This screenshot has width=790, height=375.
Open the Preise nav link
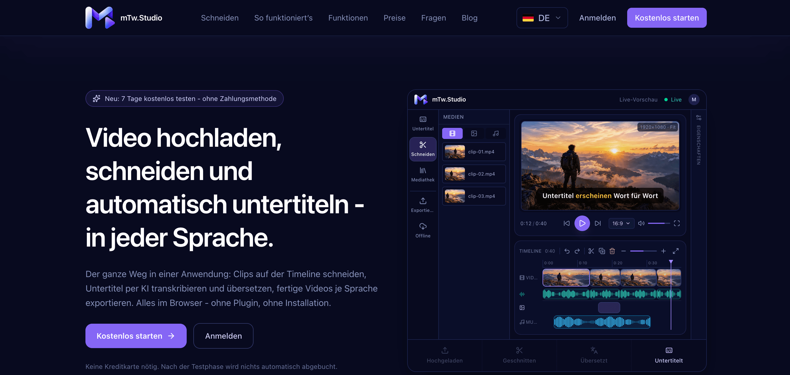point(394,18)
